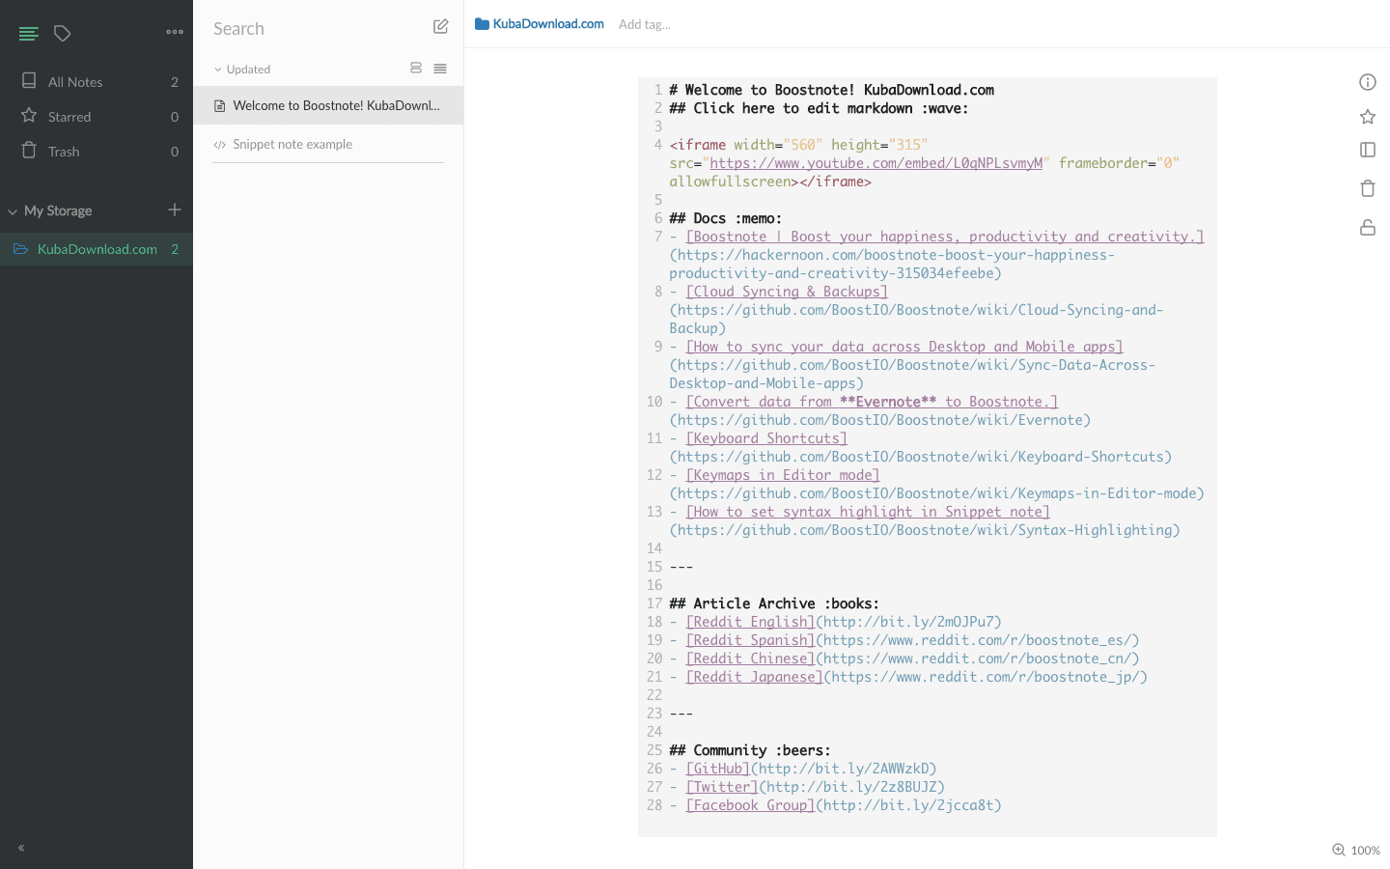Click line number 28 in the editor
This screenshot has height=869, width=1390.
pos(654,805)
